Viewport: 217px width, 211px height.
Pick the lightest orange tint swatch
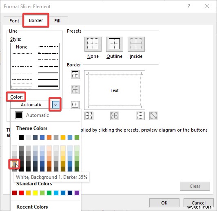[x=49, y=148]
